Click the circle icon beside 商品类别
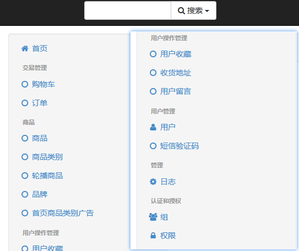Viewport: 299px width, 251px height. pos(25,157)
